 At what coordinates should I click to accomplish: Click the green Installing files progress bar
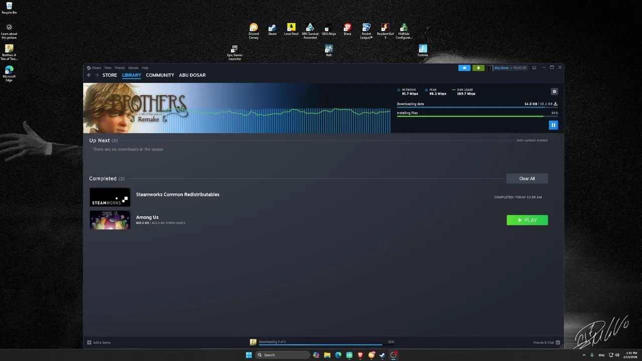click(x=477, y=116)
